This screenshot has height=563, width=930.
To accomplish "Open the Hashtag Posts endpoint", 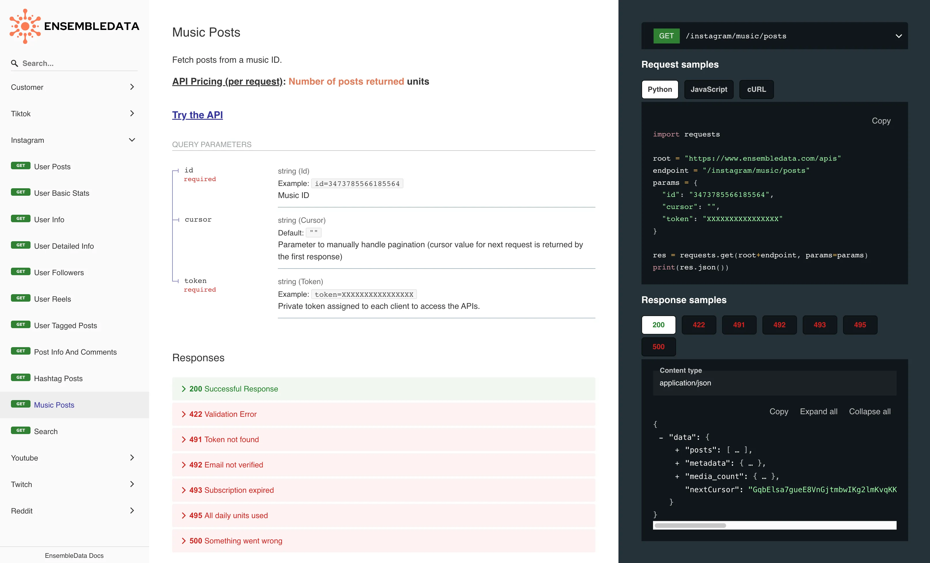I will pyautogui.click(x=74, y=378).
